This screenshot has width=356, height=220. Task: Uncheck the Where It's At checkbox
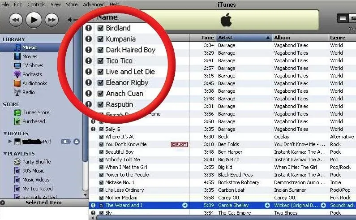(102, 137)
